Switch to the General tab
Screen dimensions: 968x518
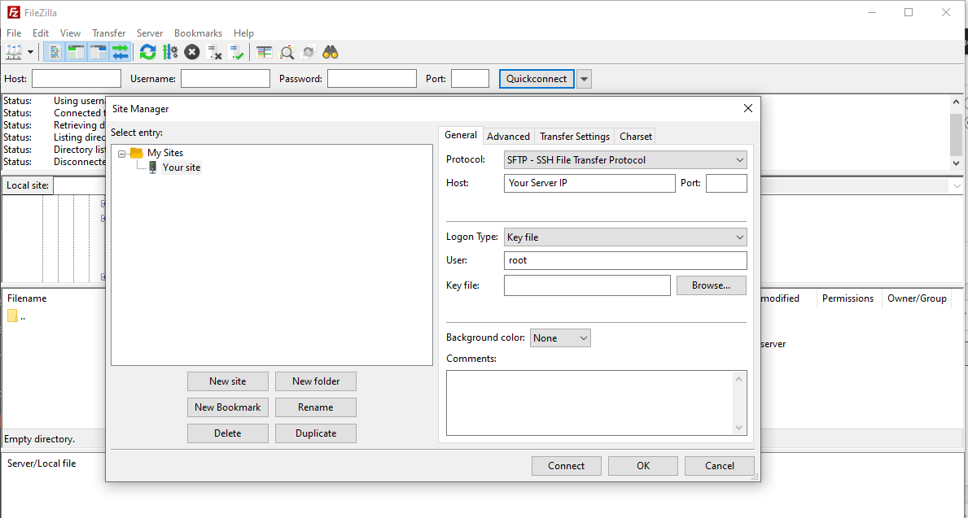pos(461,135)
